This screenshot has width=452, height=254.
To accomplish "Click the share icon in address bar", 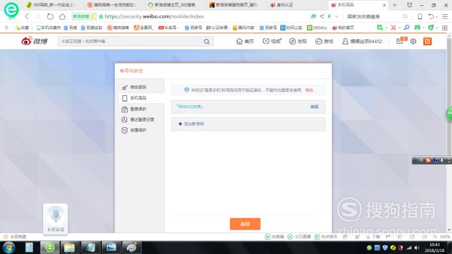I will coord(322,16).
